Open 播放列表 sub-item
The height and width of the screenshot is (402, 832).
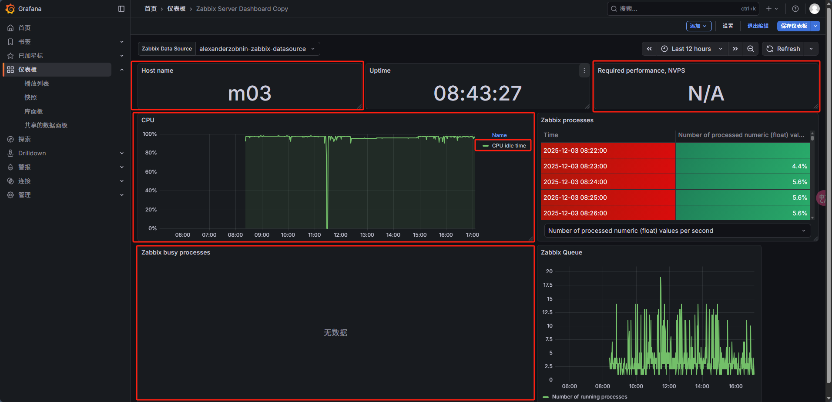(37, 84)
